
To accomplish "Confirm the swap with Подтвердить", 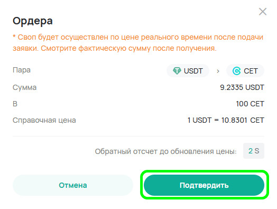I will (x=204, y=185).
